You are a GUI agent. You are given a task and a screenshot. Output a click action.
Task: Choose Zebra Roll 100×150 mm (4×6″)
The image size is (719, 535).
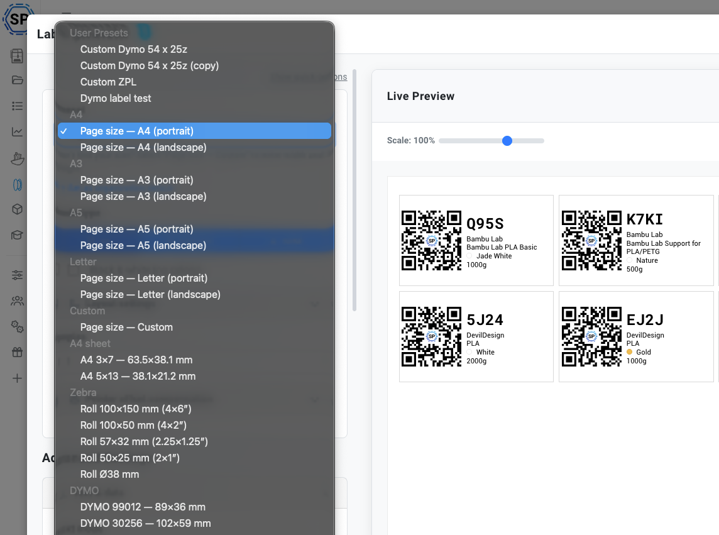pyautogui.click(x=194, y=409)
